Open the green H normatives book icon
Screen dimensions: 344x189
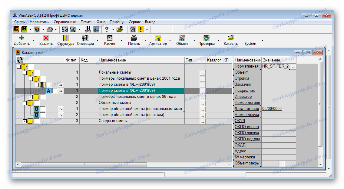[x=24, y=29]
